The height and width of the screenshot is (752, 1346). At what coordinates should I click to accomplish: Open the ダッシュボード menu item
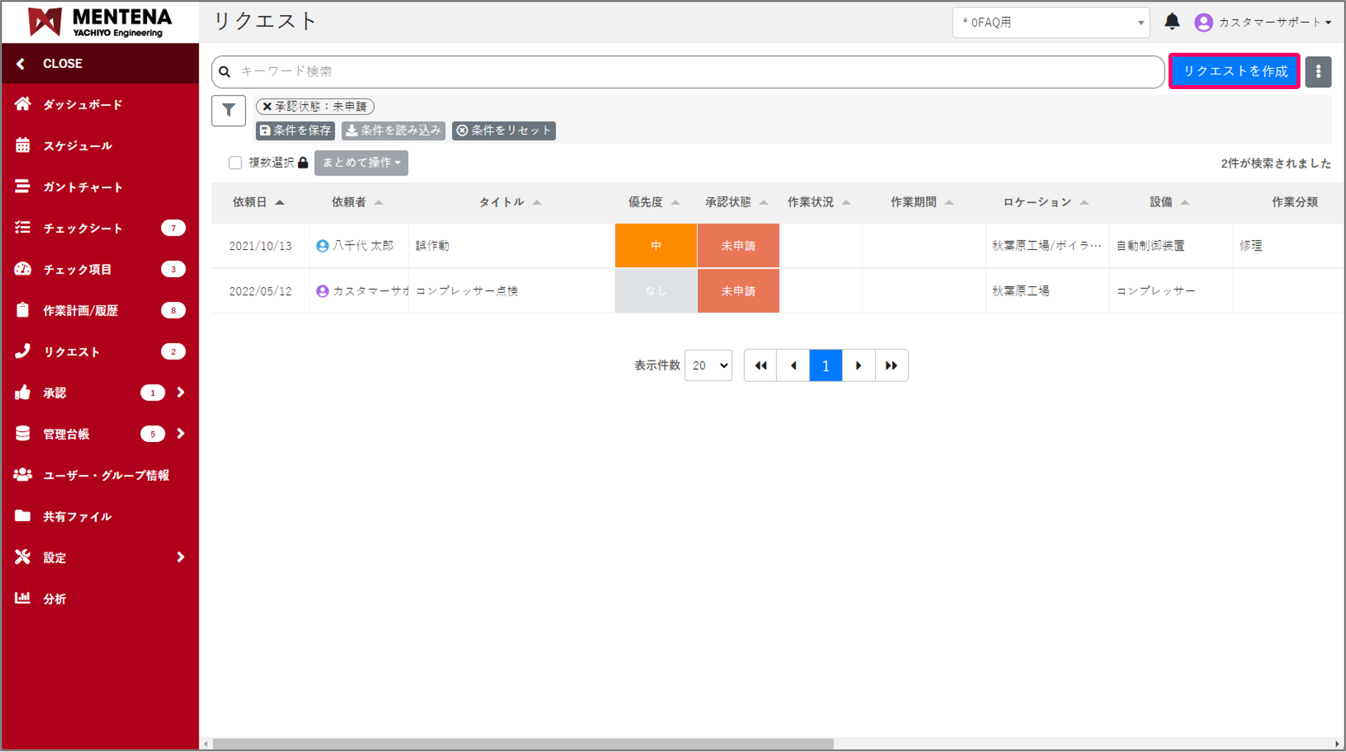[x=82, y=104]
